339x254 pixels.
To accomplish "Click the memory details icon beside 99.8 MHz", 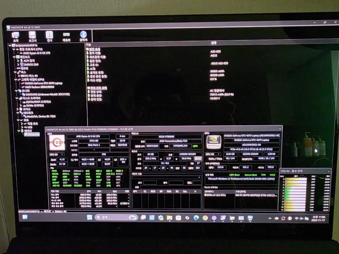I will click(198, 159).
